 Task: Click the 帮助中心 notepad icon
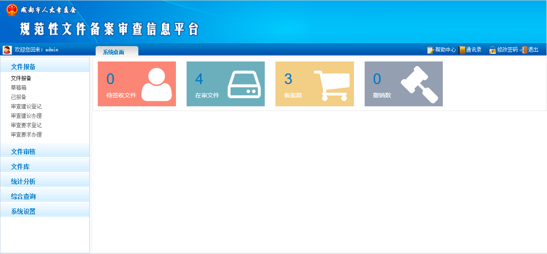click(x=430, y=50)
